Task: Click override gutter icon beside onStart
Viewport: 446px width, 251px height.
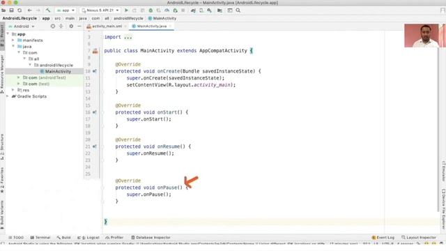Action: tap(95, 112)
